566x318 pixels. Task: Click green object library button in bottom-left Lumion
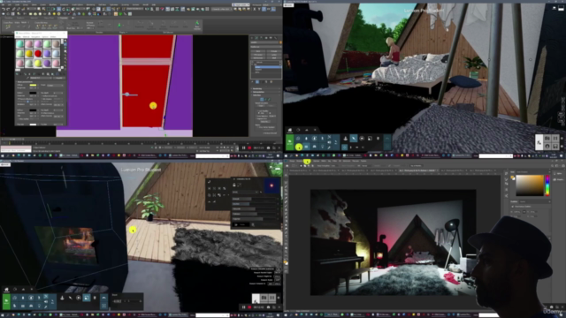click(x=6, y=301)
